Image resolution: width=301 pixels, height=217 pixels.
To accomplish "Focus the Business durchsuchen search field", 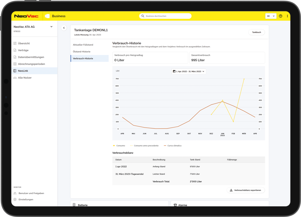I will click(x=165, y=16).
